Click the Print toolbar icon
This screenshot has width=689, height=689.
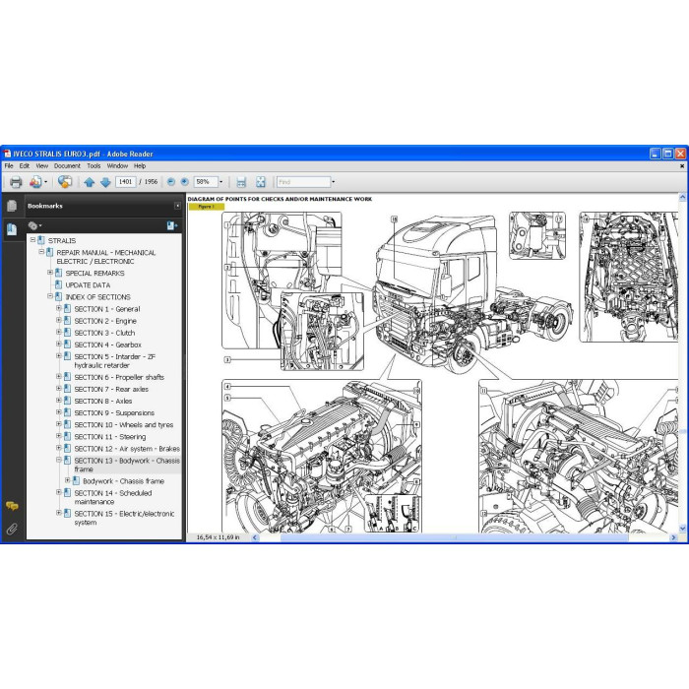tap(16, 182)
